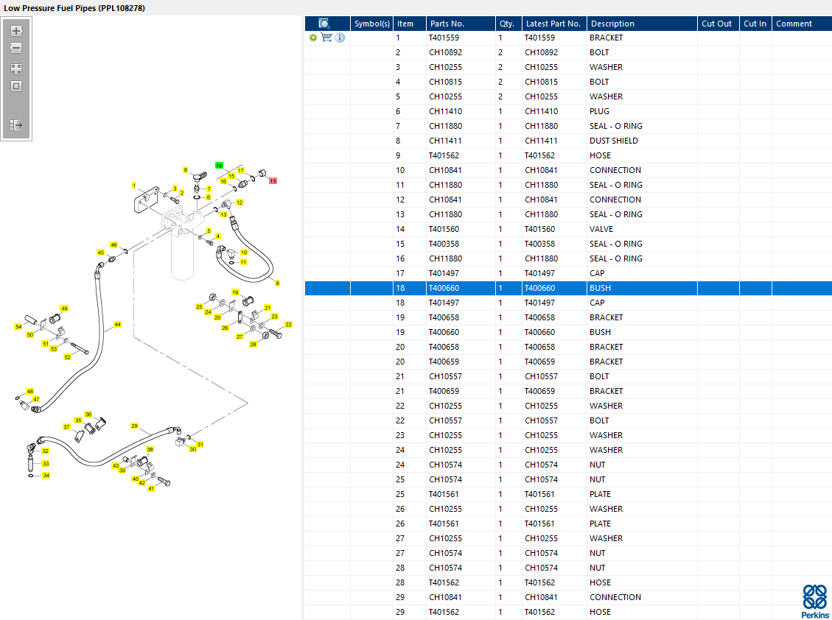The width and height of the screenshot is (832, 620).
Task: Click part number CH11411
Action: point(446,141)
